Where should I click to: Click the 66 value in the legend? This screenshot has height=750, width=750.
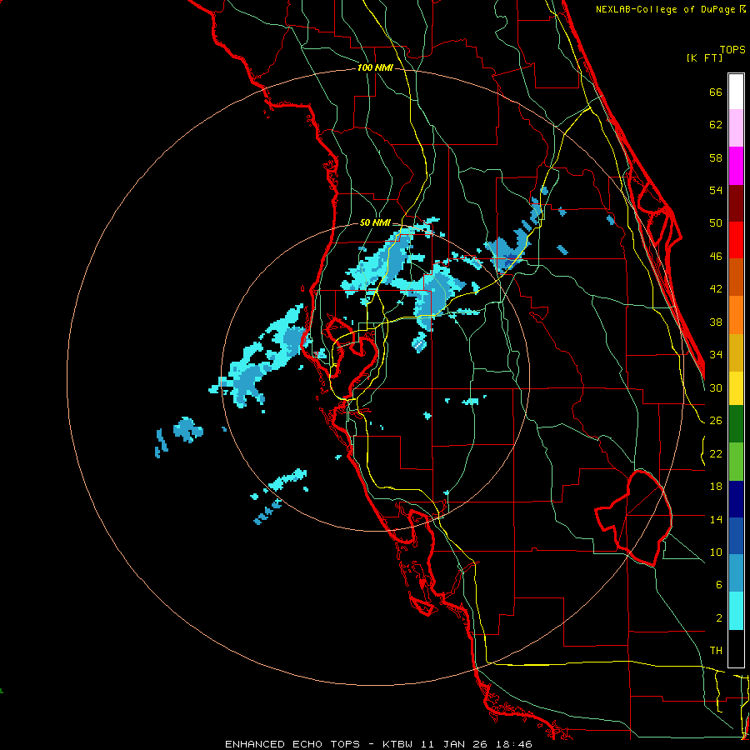point(716,92)
